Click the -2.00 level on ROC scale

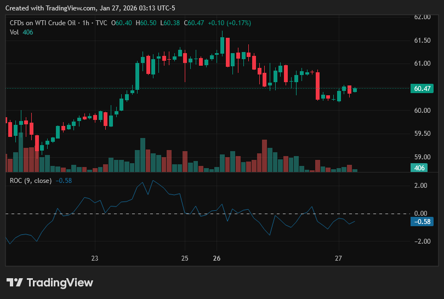coord(420,242)
